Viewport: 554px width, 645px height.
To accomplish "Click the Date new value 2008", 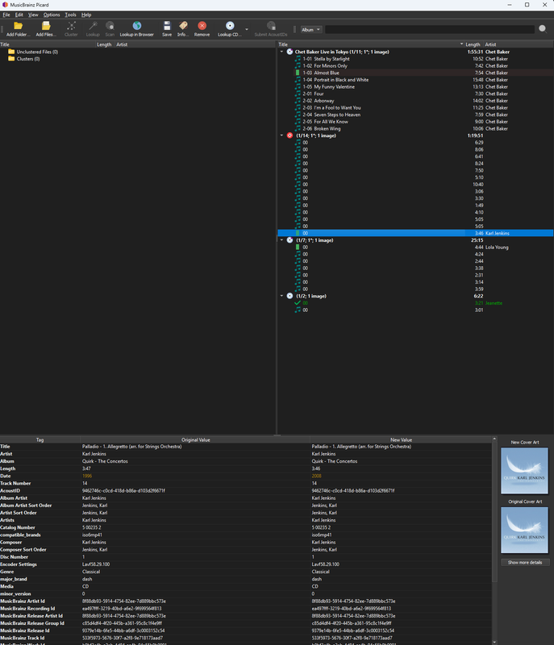I will 316,476.
